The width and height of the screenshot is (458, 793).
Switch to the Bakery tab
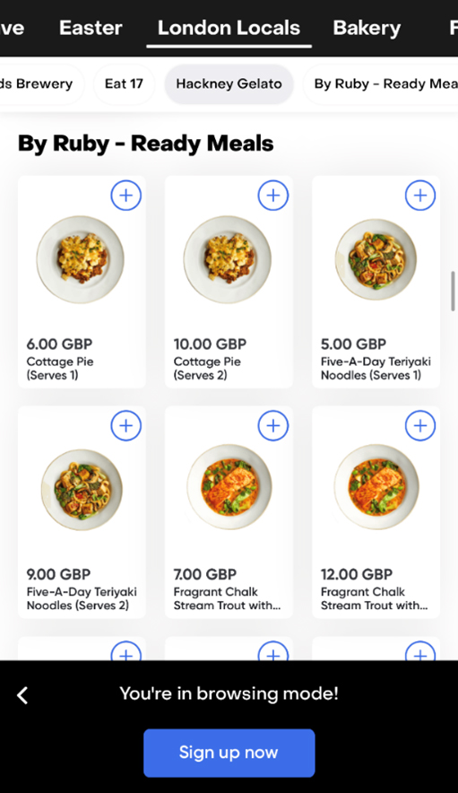[367, 28]
